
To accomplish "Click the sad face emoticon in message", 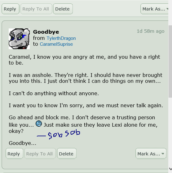I will click(x=39, y=124).
